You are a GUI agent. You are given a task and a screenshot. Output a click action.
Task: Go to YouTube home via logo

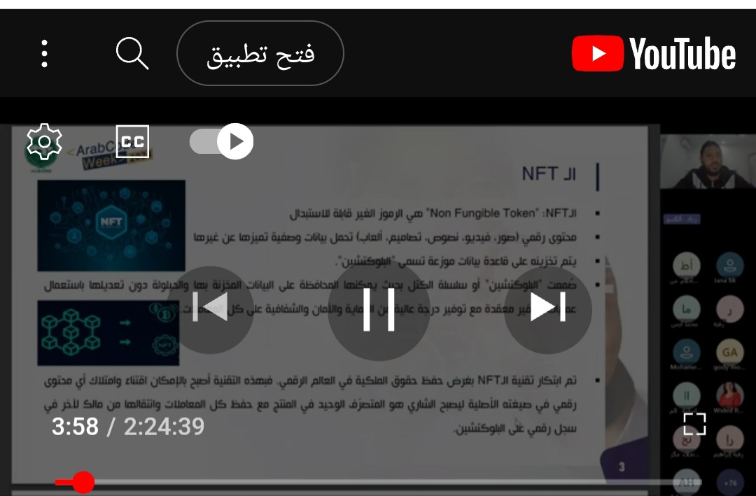coord(653,53)
